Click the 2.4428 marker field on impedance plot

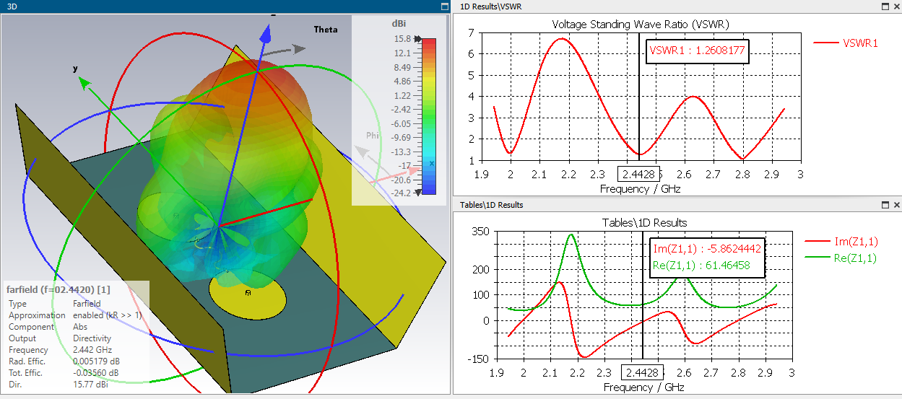click(642, 373)
